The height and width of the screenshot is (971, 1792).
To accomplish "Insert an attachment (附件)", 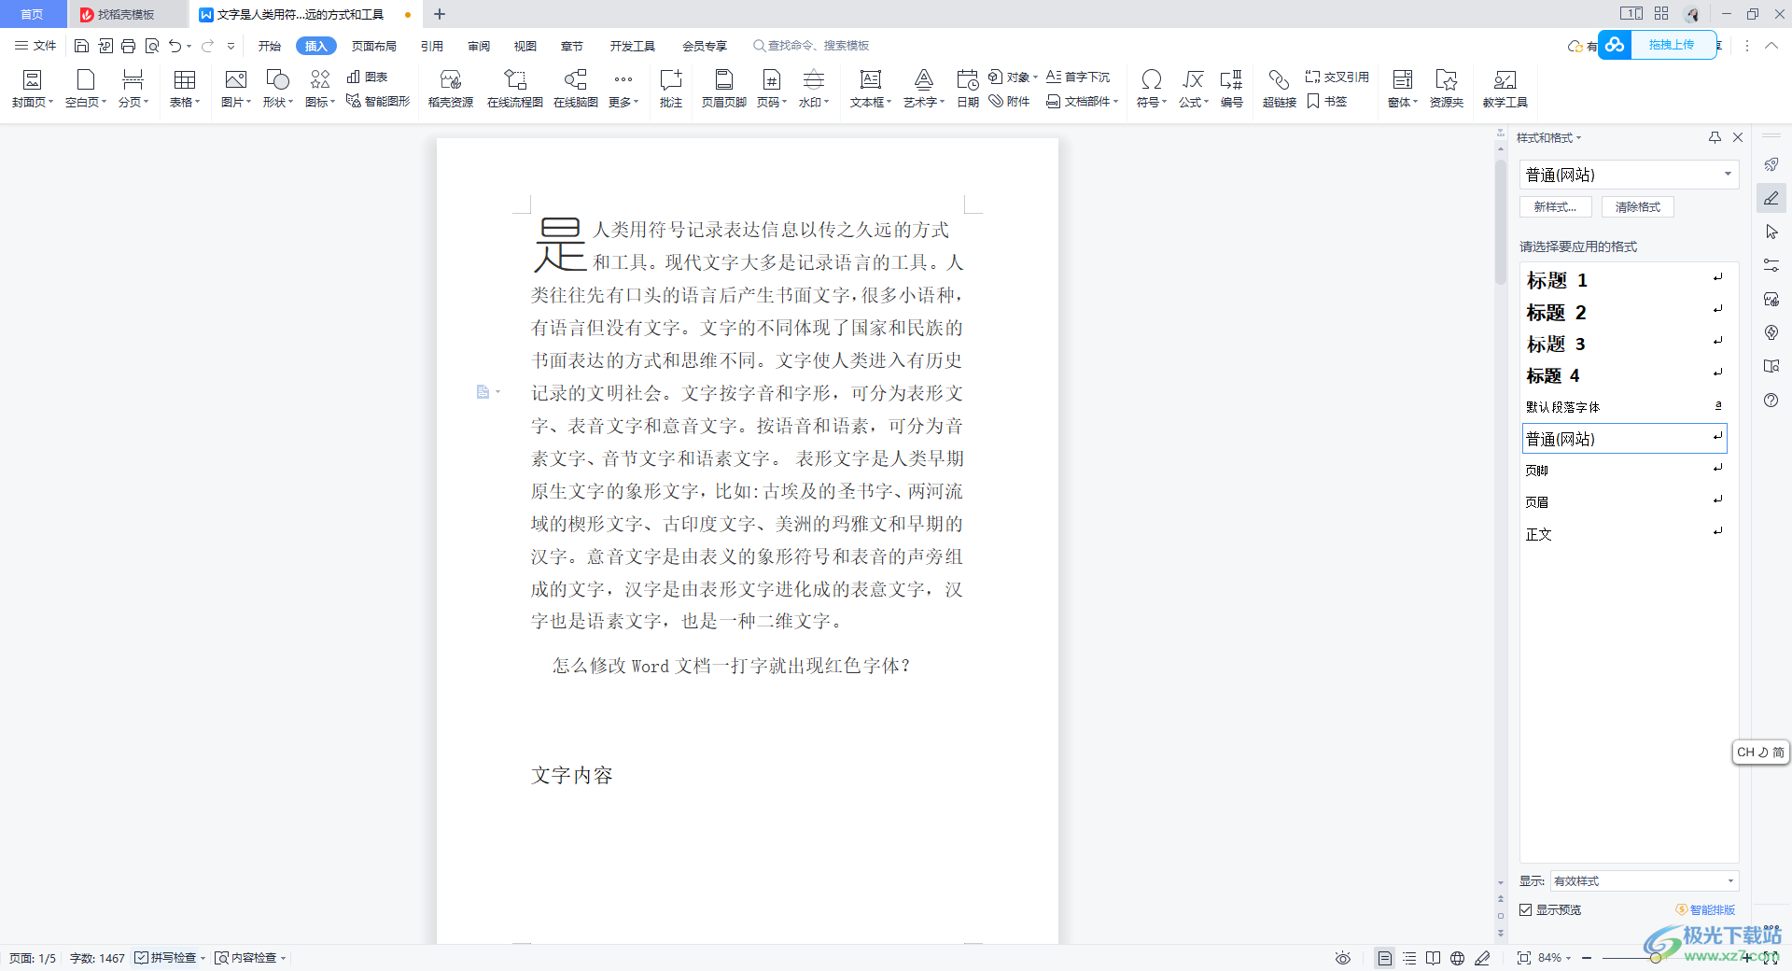I will [1009, 101].
